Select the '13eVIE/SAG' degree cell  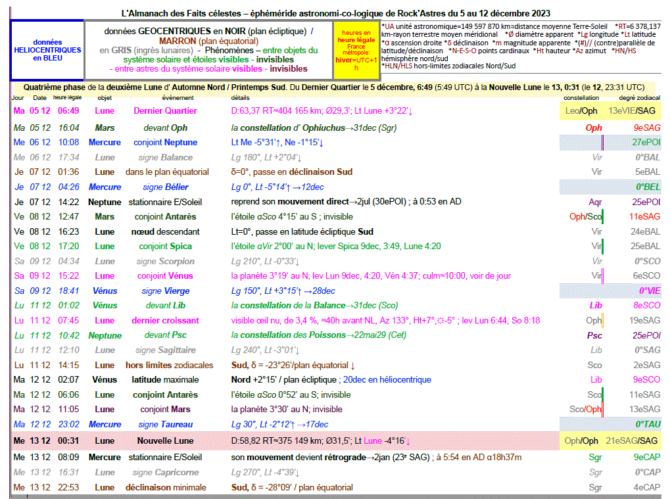pyautogui.click(x=632, y=110)
